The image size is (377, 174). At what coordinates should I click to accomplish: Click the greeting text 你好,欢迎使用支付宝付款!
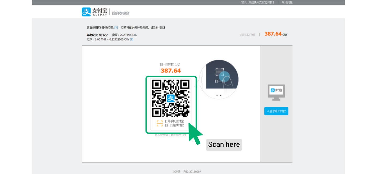257,2
